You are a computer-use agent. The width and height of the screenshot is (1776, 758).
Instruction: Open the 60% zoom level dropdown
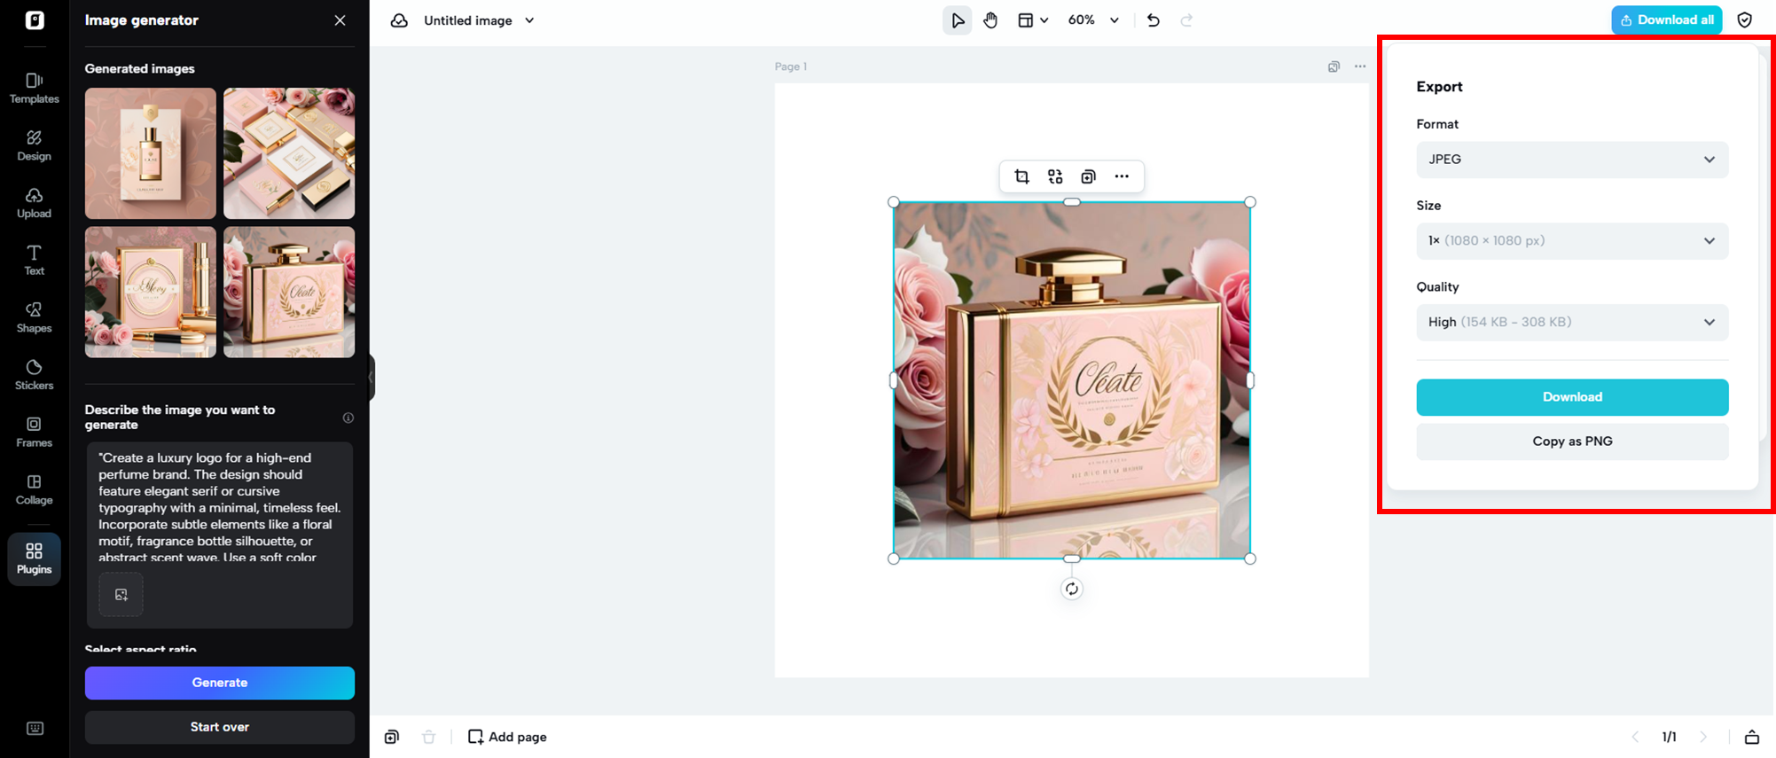(x=1093, y=20)
